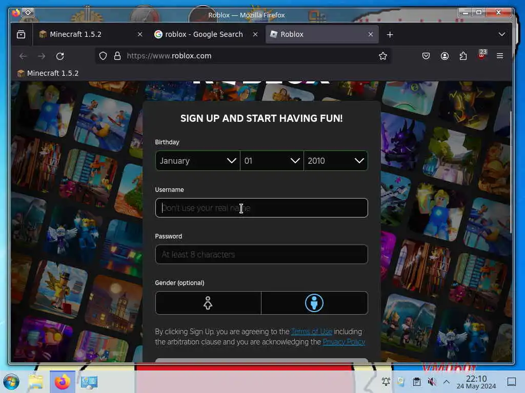Open File Explorer from the taskbar

35,382
